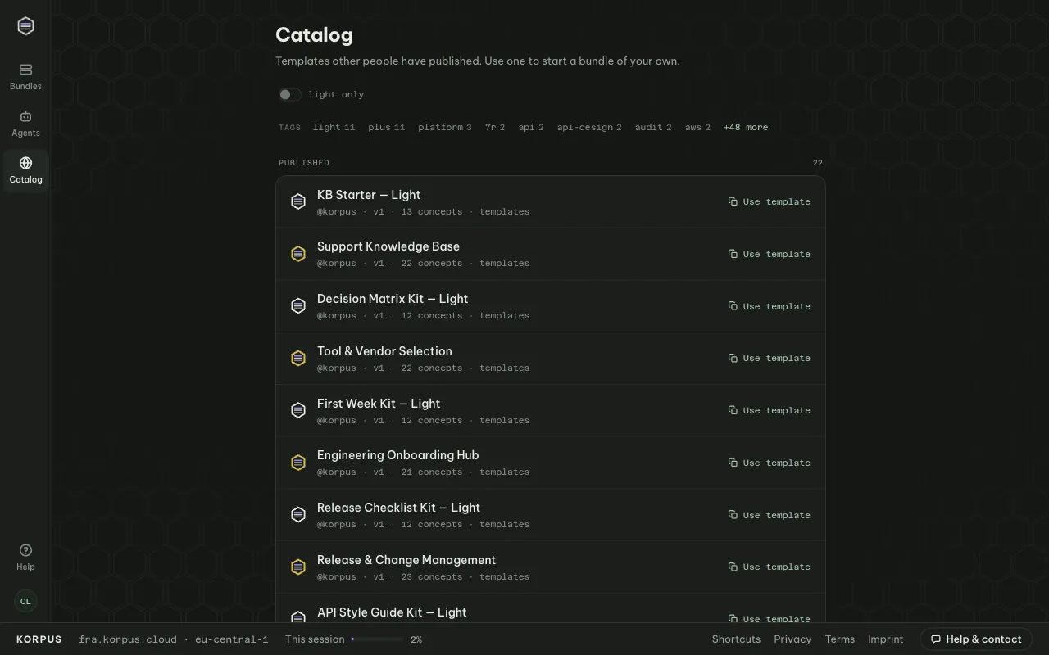Click the Decision Matrix Kit — Light hexagon icon
This screenshot has height=655, width=1049.
[x=298, y=305]
